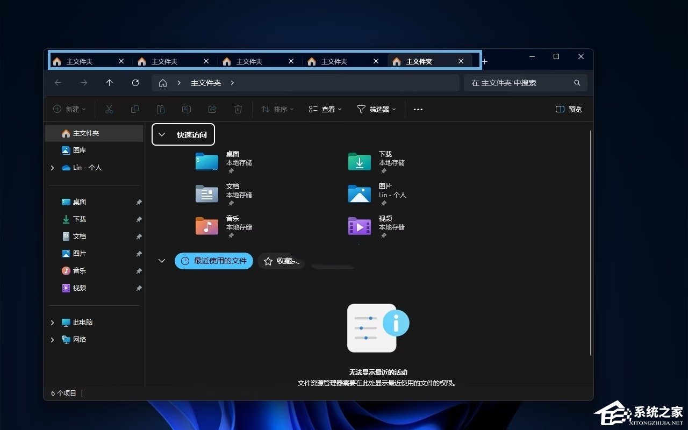Open the 下载 folder thumbnail

point(359,161)
